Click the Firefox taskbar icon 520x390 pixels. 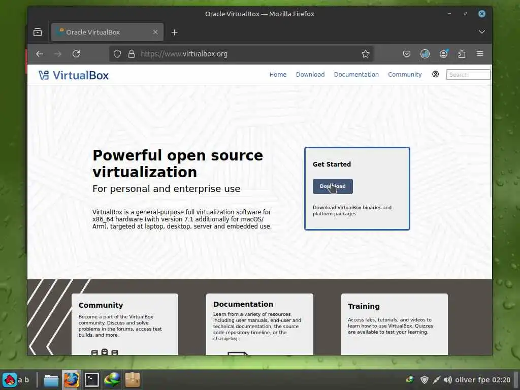tap(71, 380)
